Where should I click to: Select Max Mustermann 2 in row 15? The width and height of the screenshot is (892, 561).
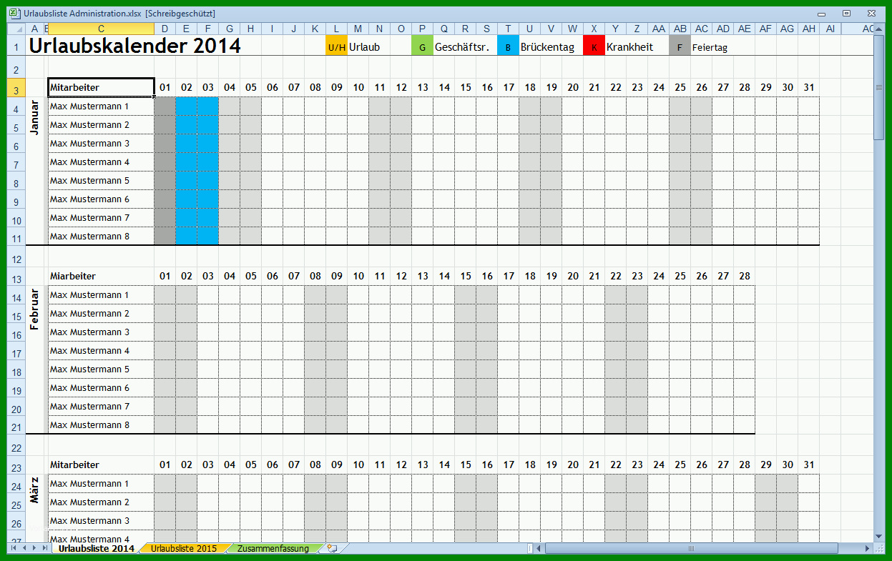101,314
